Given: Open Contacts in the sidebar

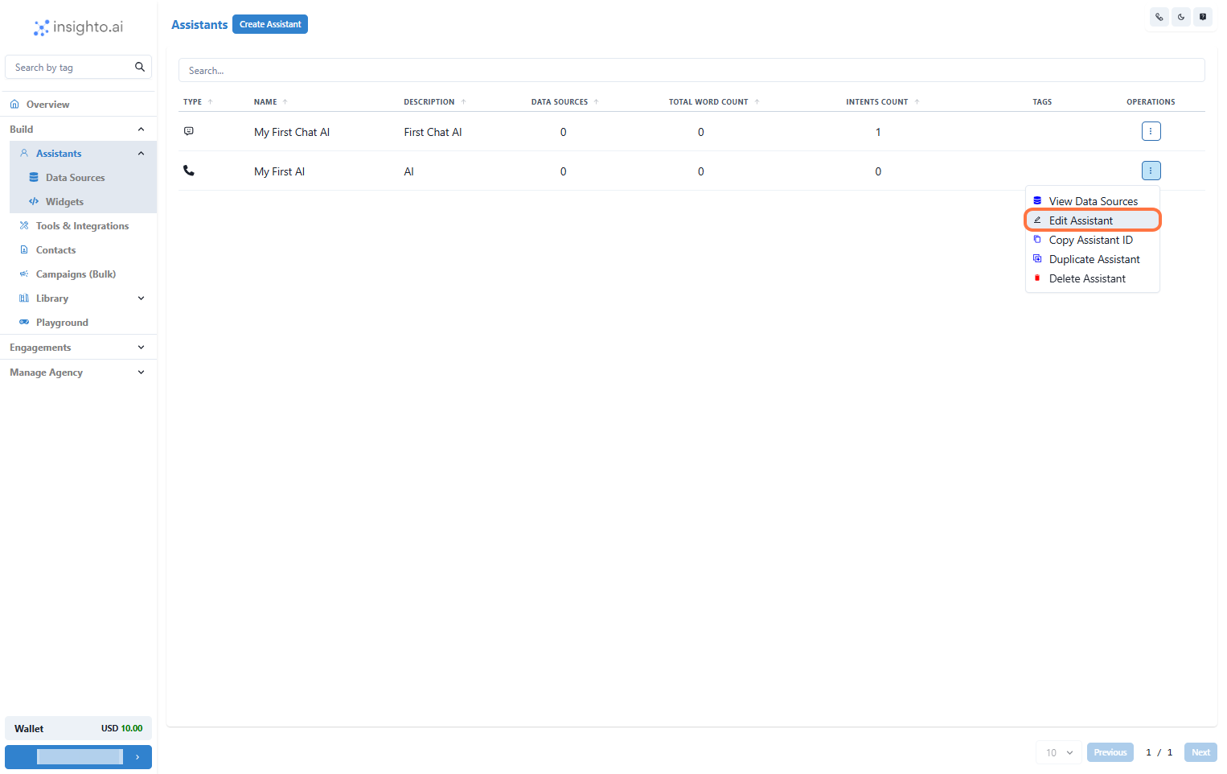Looking at the screenshot, I should [x=55, y=249].
